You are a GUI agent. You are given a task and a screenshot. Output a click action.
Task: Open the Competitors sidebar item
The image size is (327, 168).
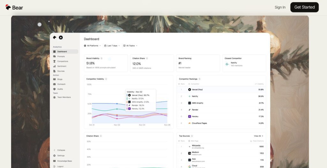62,61
